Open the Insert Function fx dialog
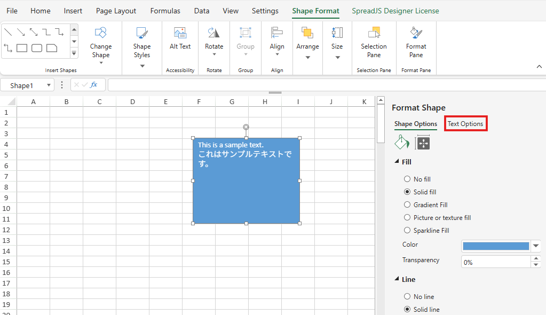The width and height of the screenshot is (546, 315). click(94, 85)
